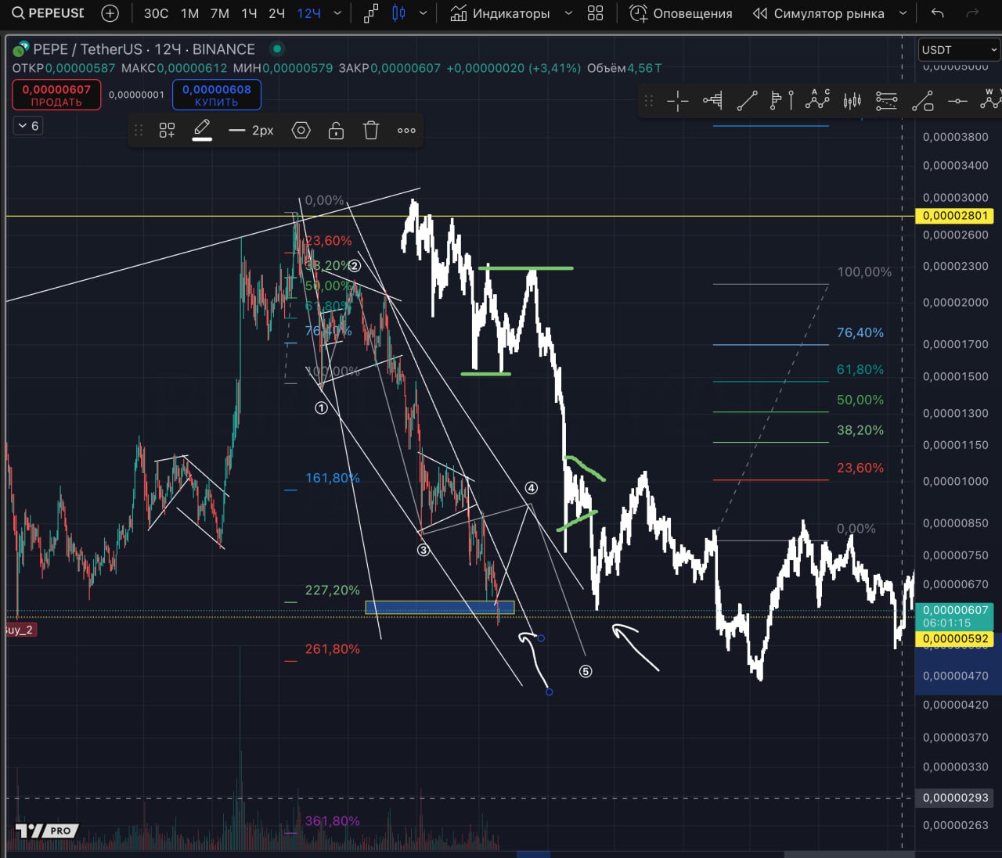Click the red ПРОДАТЬ sell button
The height and width of the screenshot is (858, 1002).
click(x=56, y=95)
